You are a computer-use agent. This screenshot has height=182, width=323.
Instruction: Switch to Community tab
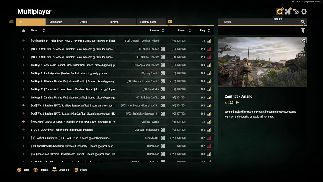tap(61, 22)
